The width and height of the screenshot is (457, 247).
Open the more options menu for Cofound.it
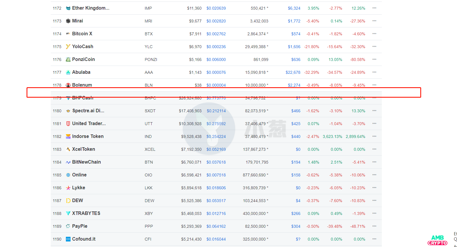(375, 239)
